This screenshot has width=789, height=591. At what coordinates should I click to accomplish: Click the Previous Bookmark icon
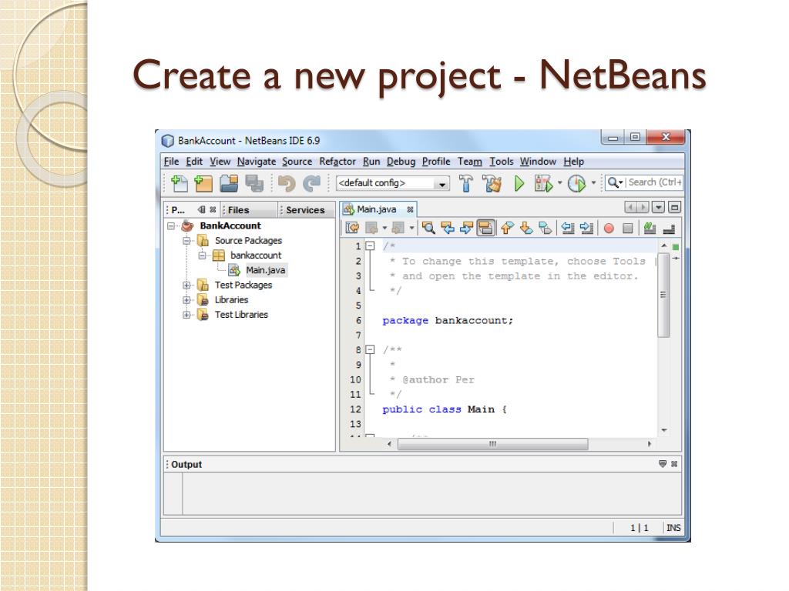[x=507, y=228]
